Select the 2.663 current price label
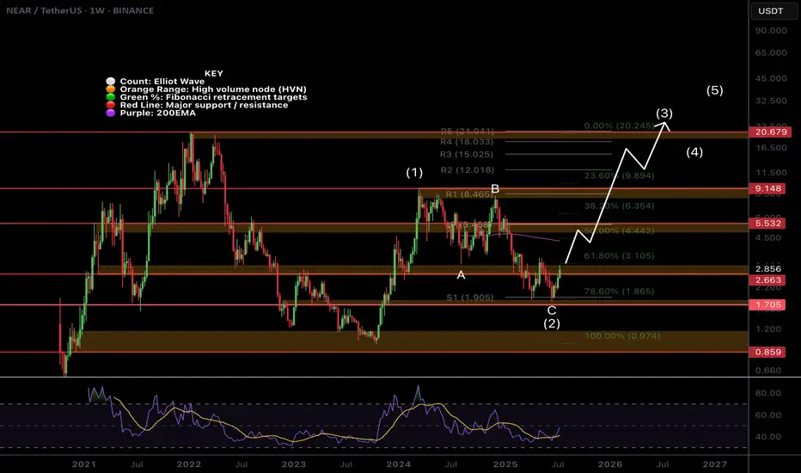This screenshot has height=473, width=801. pyautogui.click(x=768, y=279)
